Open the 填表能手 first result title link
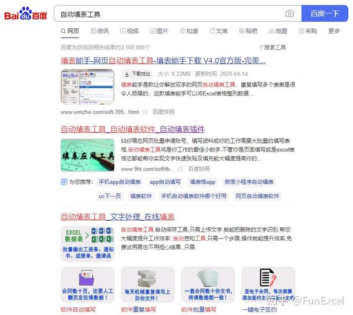 pyautogui.click(x=163, y=61)
